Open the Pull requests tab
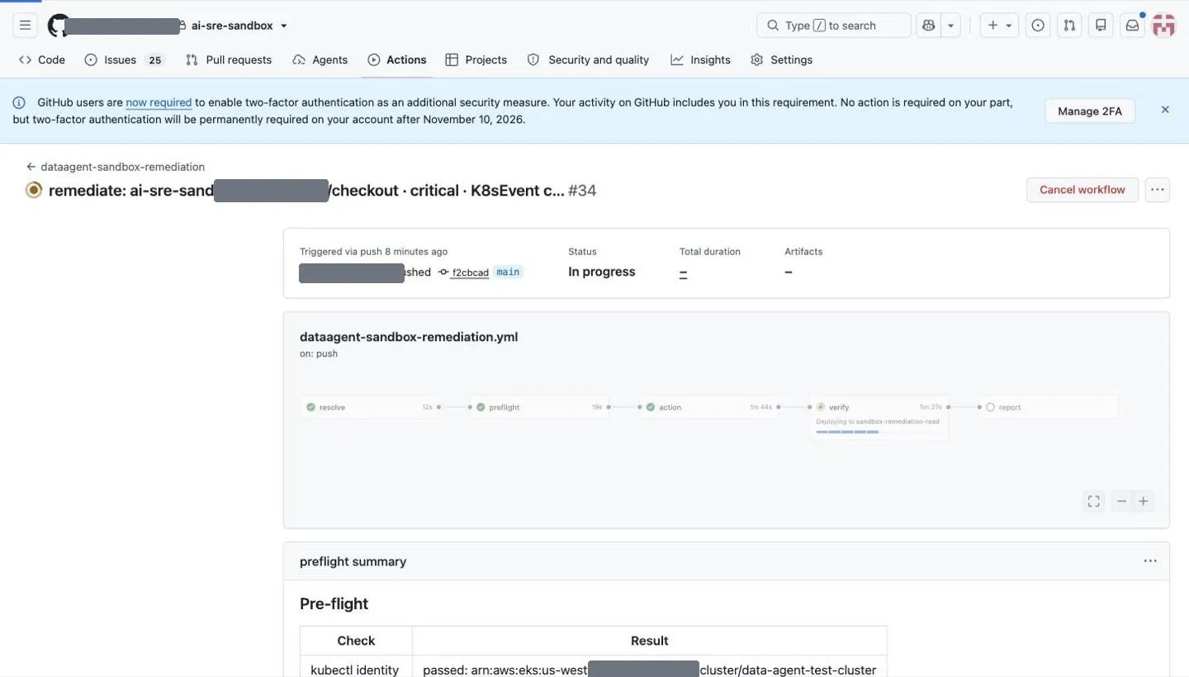This screenshot has height=677, width=1189. click(x=229, y=59)
